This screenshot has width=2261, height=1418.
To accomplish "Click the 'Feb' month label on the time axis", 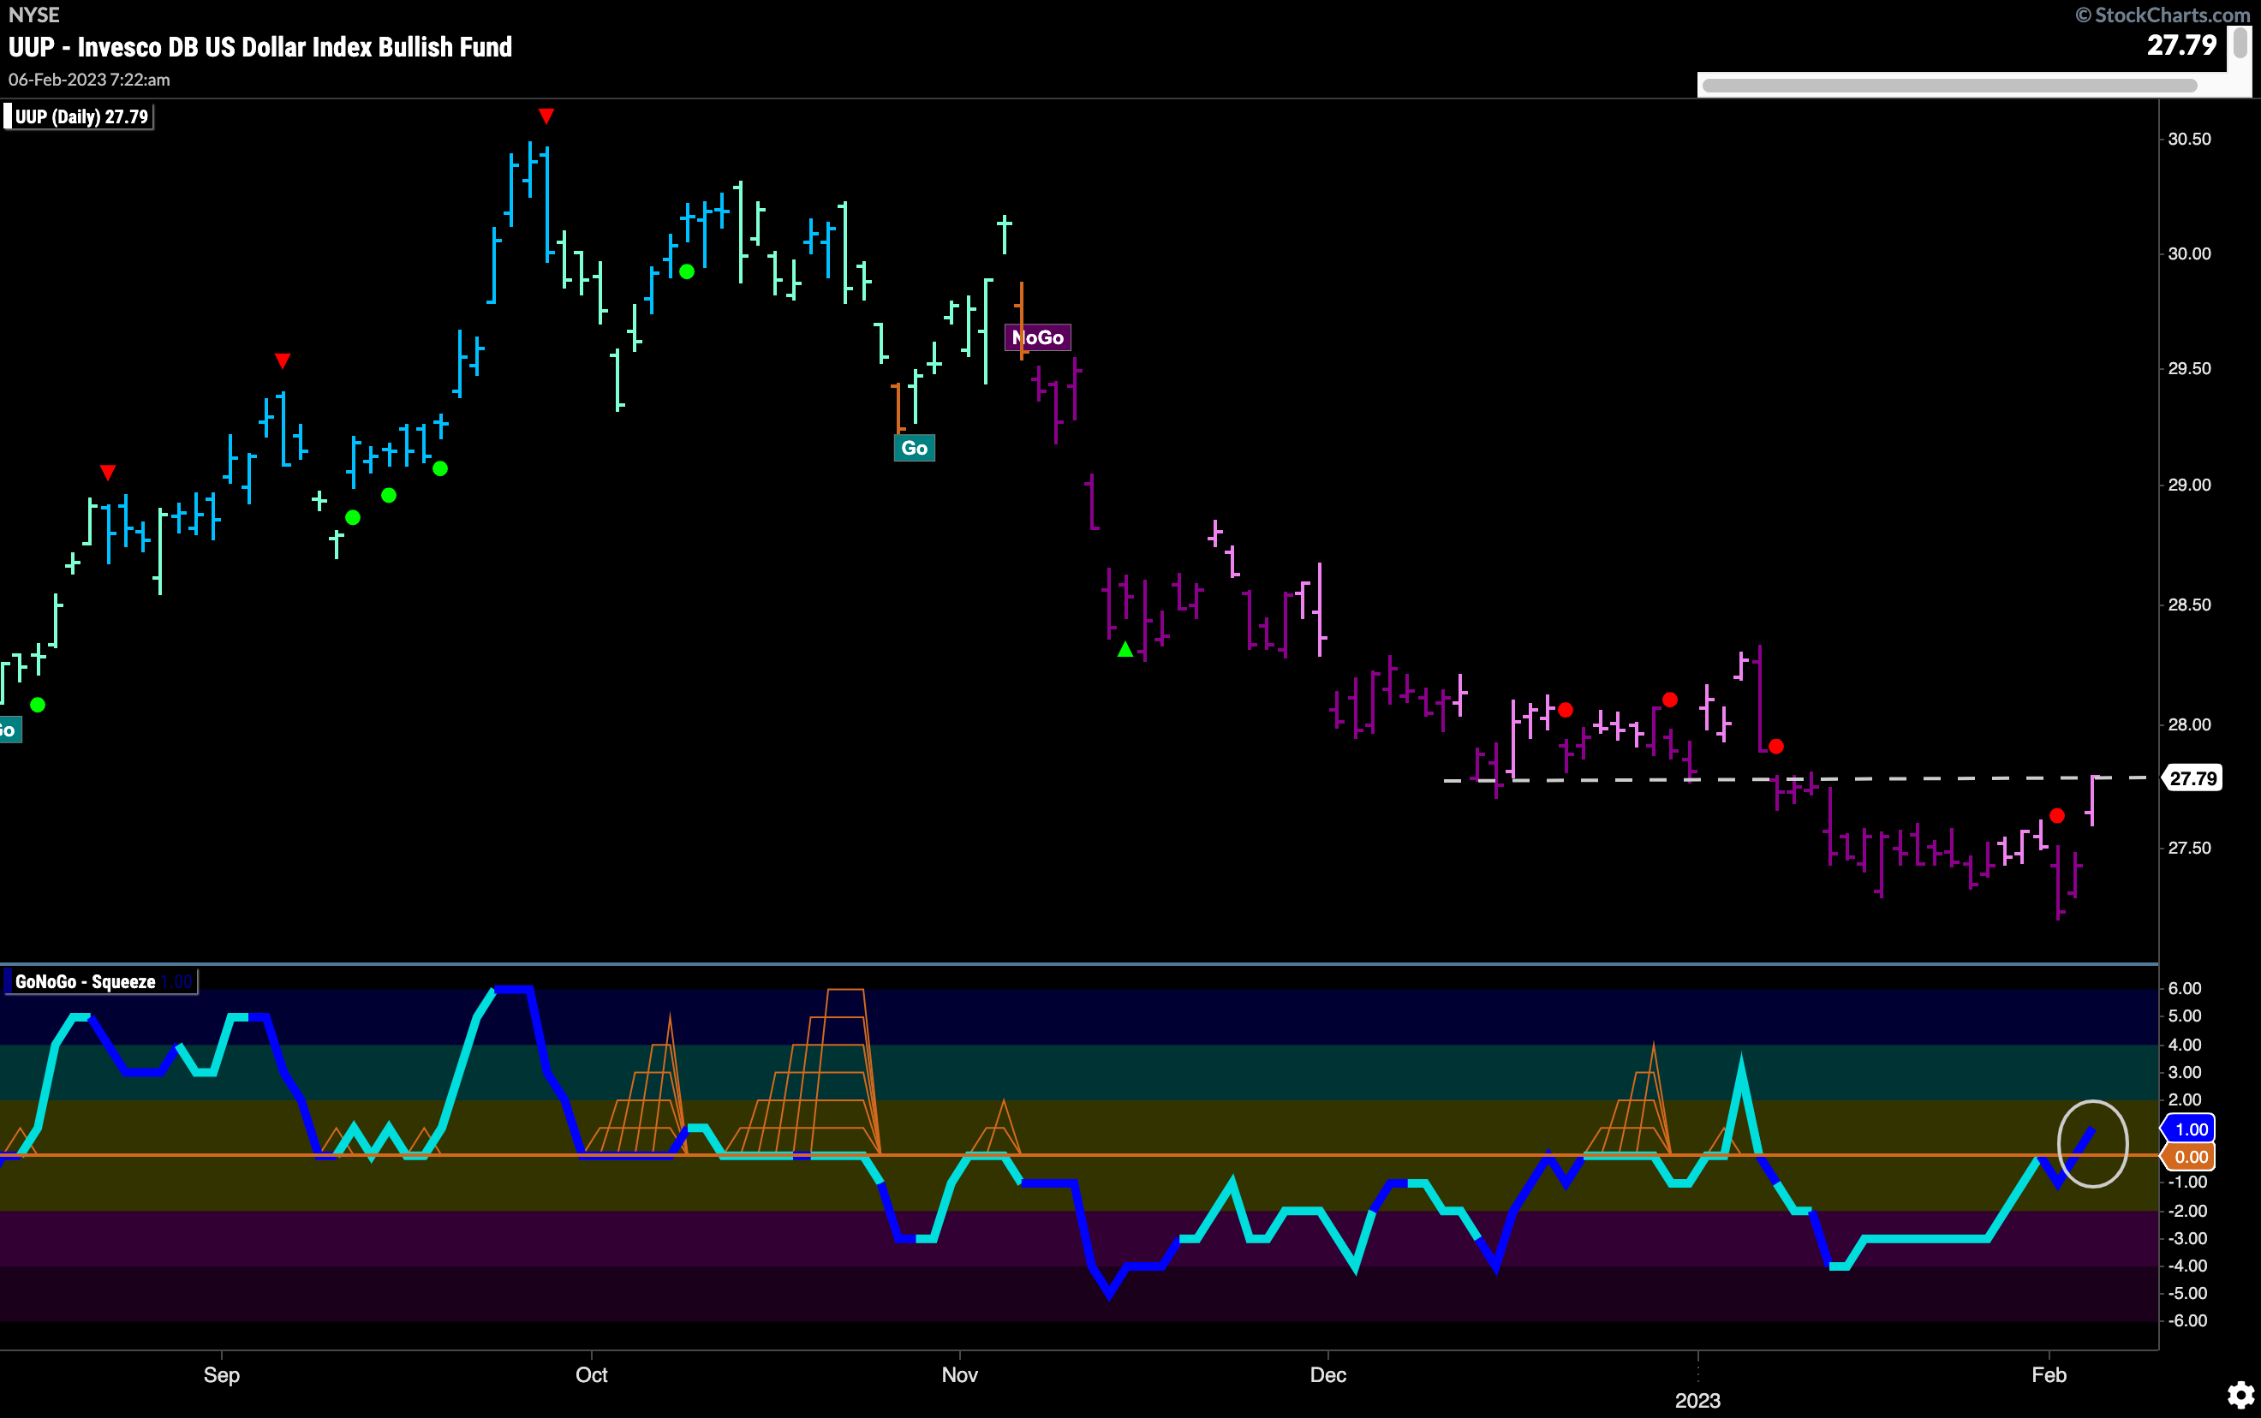I will [x=2049, y=1375].
